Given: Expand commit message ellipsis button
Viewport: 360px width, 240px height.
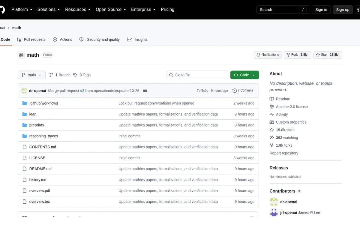Looking at the screenshot, I should coord(145,91).
